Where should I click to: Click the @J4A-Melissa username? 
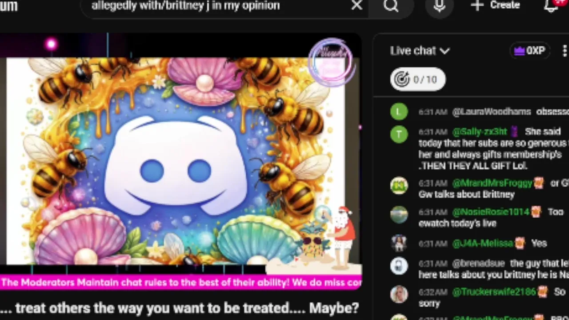coord(482,243)
